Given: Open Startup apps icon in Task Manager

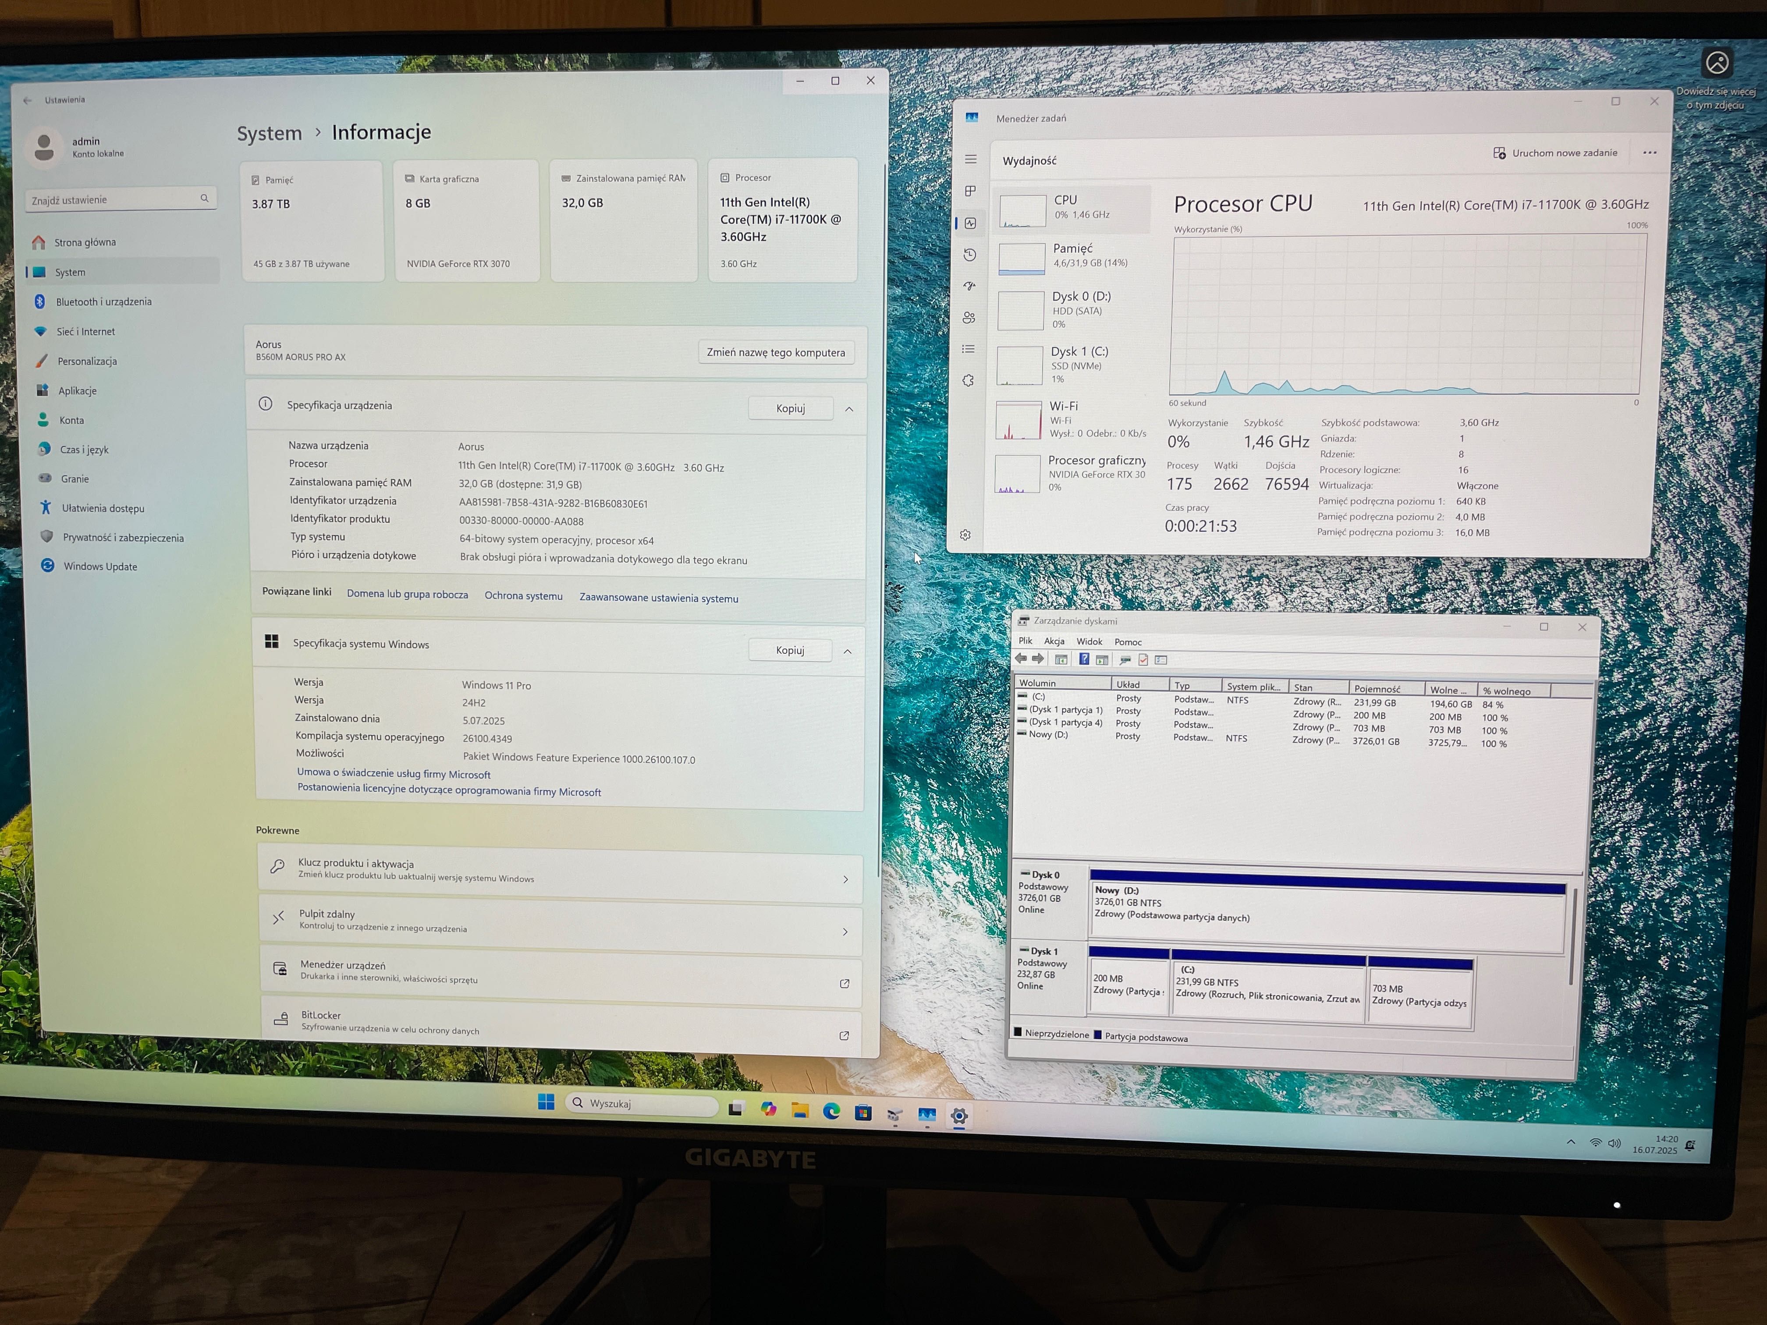Looking at the screenshot, I should click(970, 286).
